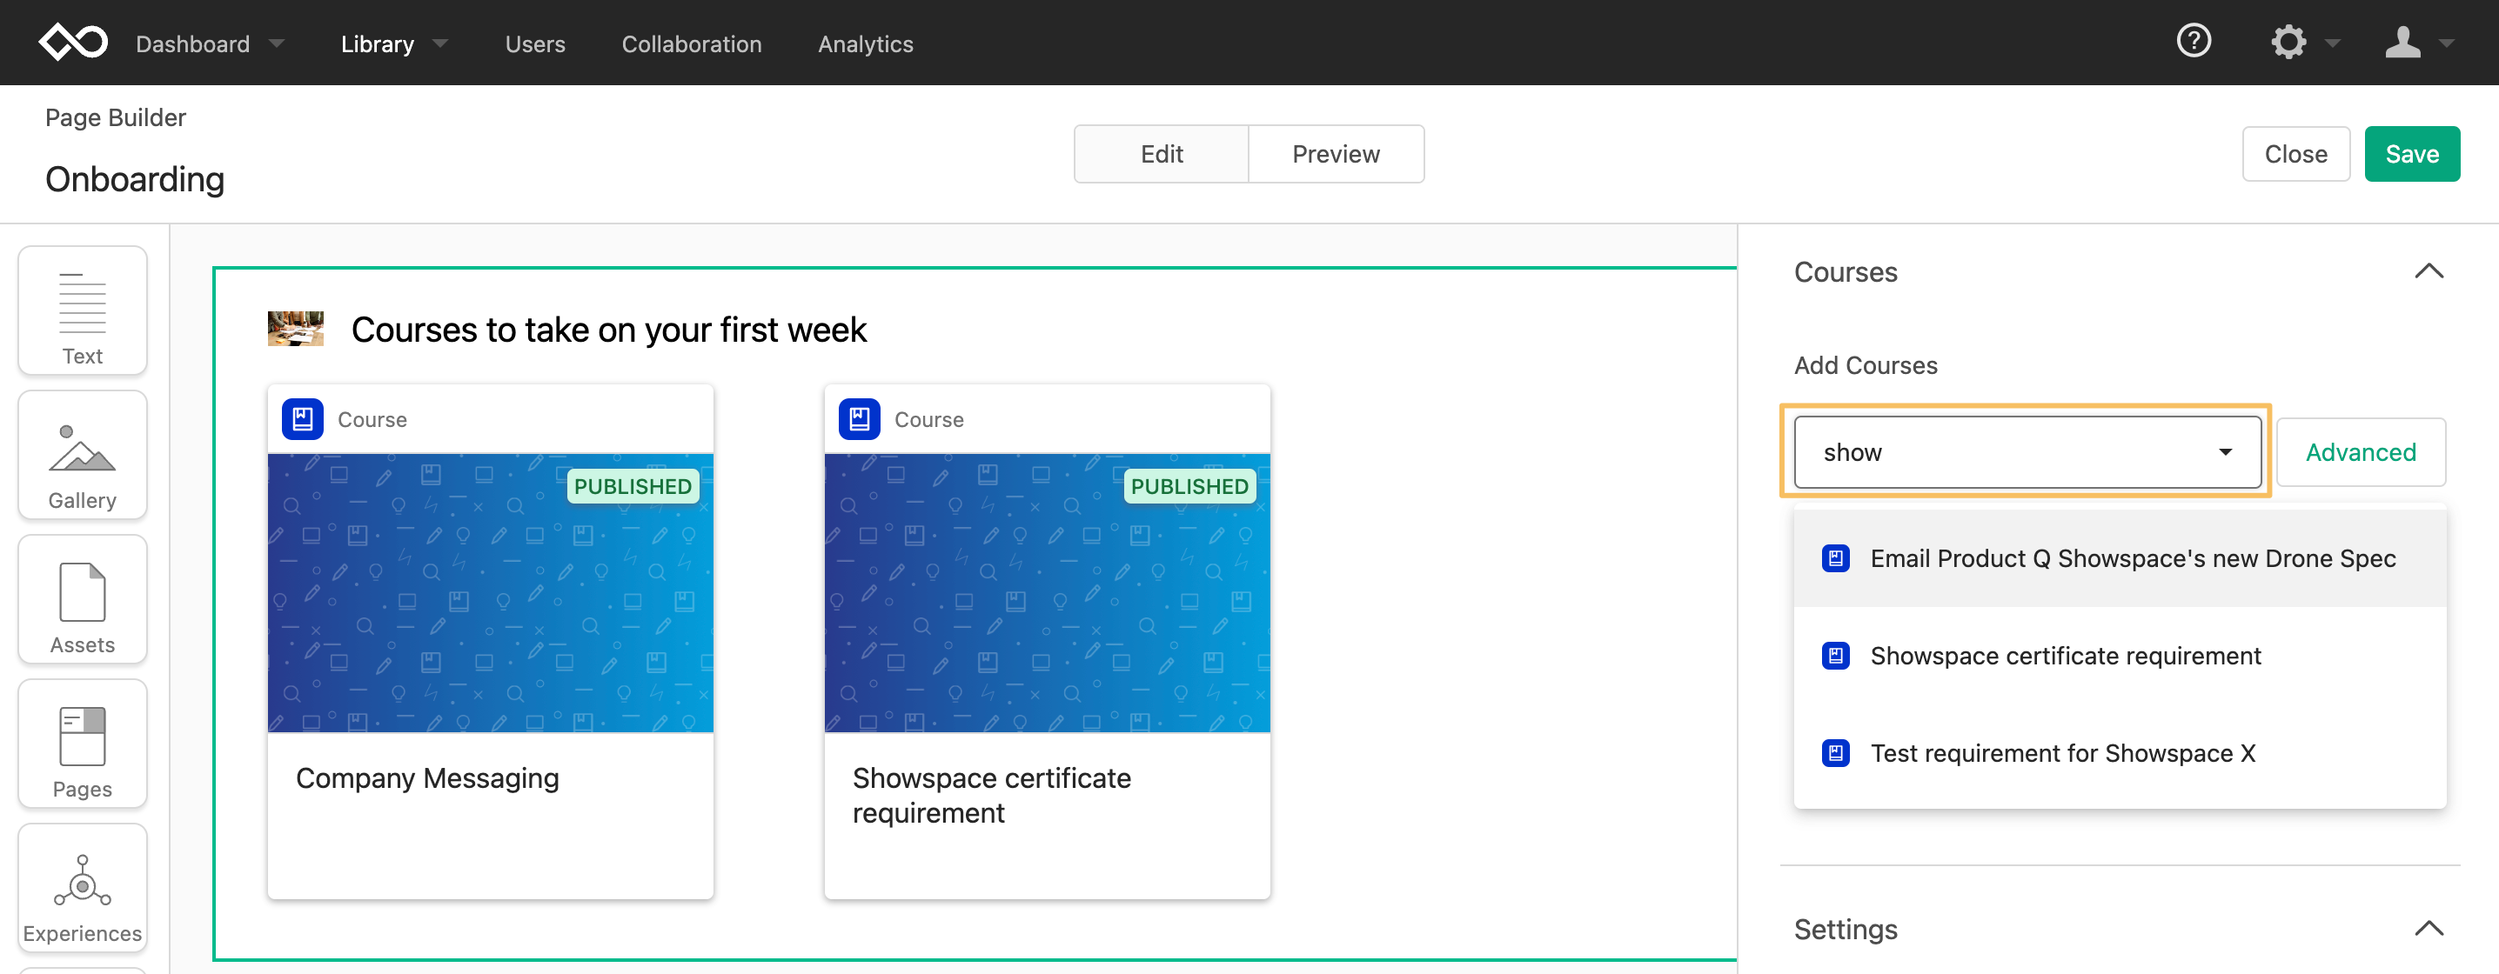Viewport: 2499px width, 974px height.
Task: Click the course icon on Company Messaging card
Action: click(303, 420)
